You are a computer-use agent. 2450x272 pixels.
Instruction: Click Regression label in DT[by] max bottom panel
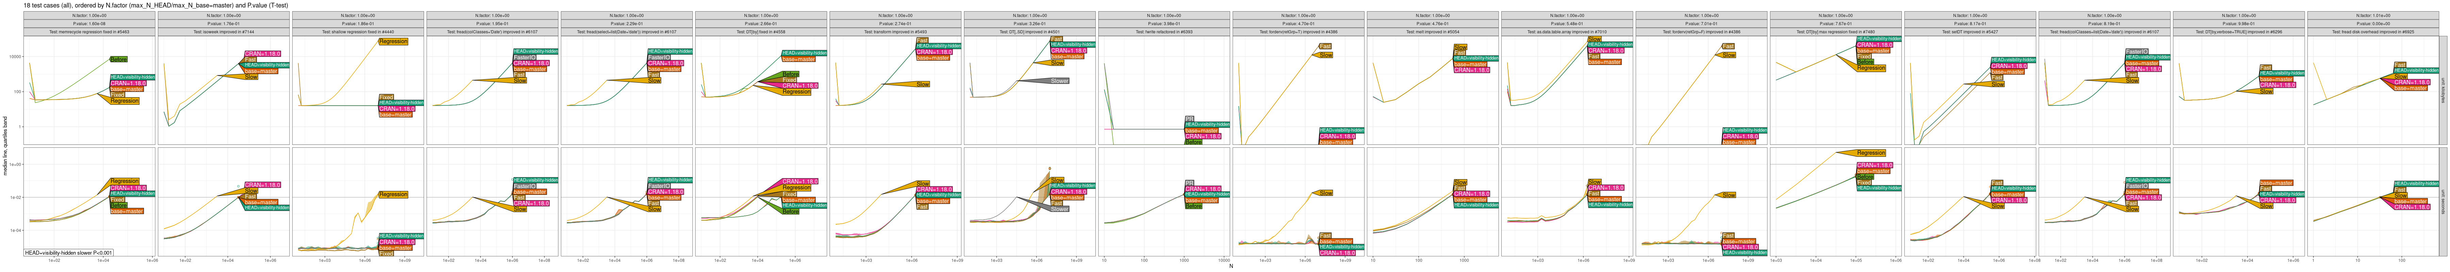pos(1870,153)
